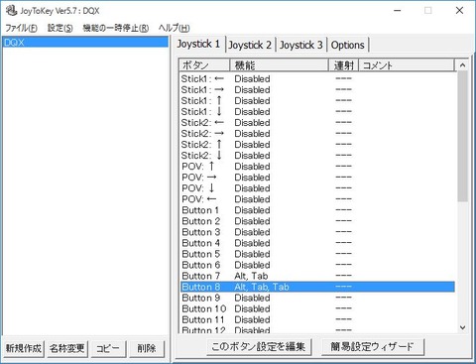Minimize the JoyToKey window

pos(398,11)
